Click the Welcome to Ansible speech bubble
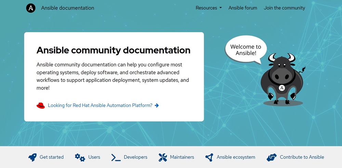The width and height of the screenshot is (342, 168). click(x=245, y=50)
